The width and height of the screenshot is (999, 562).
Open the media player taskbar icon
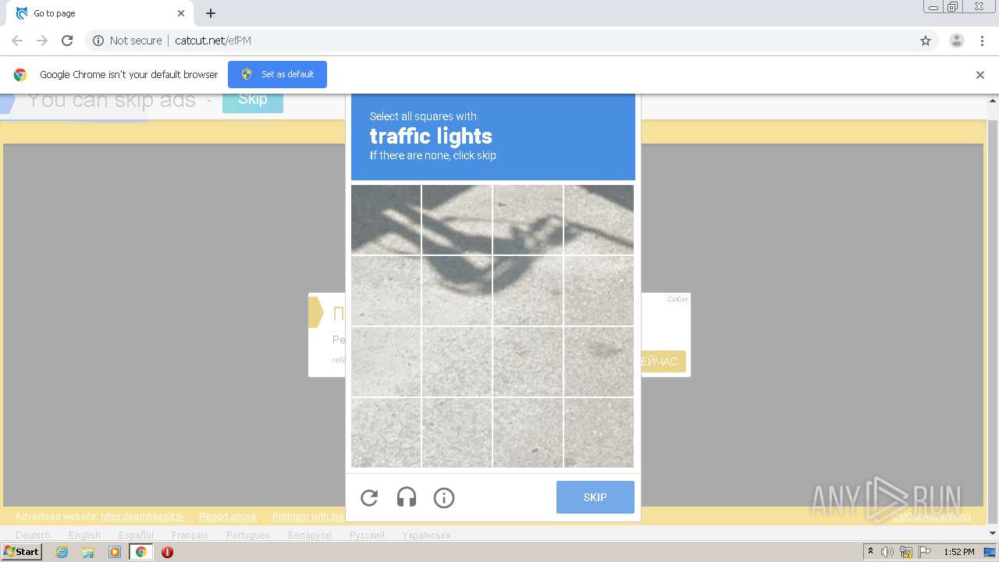pyautogui.click(x=115, y=552)
